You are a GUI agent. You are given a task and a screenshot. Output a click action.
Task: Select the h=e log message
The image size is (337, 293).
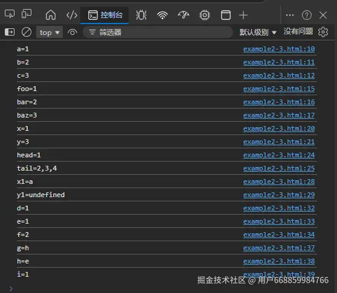[23, 261]
